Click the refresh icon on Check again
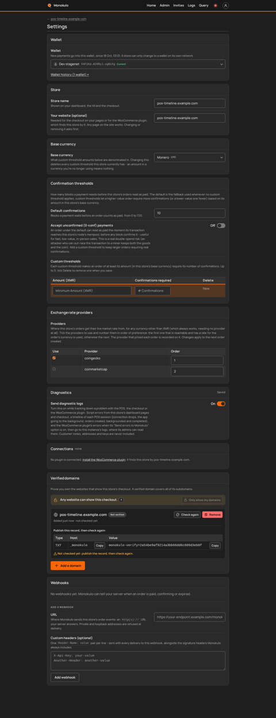The image size is (276, 718). tap(178, 515)
